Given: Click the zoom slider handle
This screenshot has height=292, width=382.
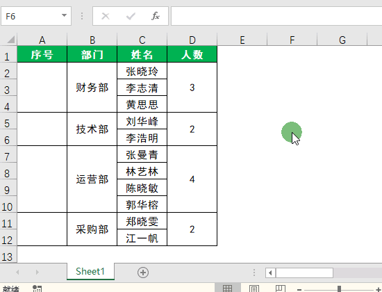Looking at the screenshot, I should point(339,289).
